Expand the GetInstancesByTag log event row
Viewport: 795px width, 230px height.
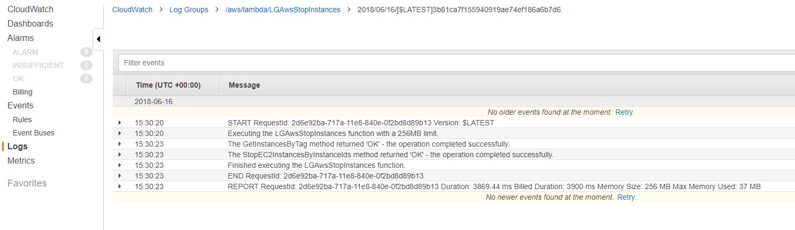(x=120, y=144)
